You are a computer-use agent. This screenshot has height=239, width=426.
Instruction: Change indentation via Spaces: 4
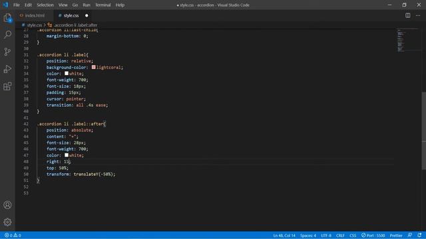tap(308, 235)
